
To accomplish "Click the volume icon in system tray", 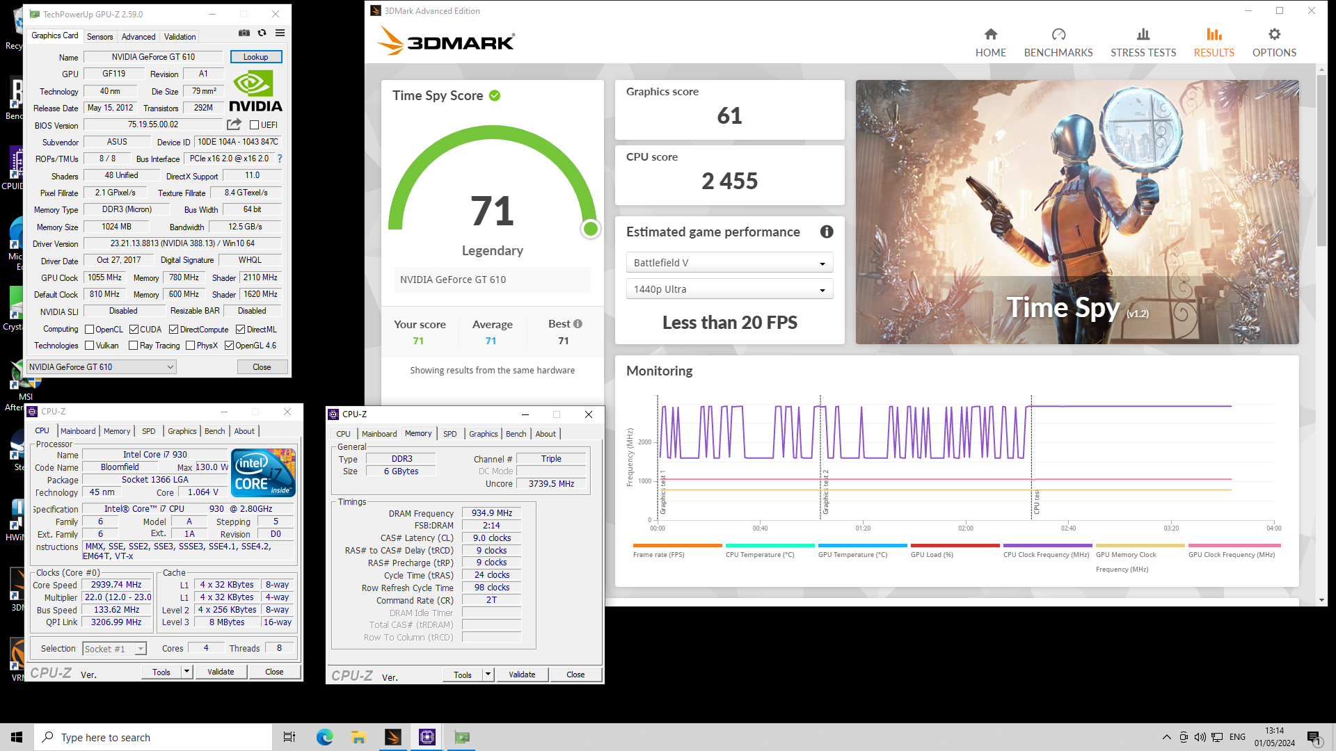I will coord(1200,737).
